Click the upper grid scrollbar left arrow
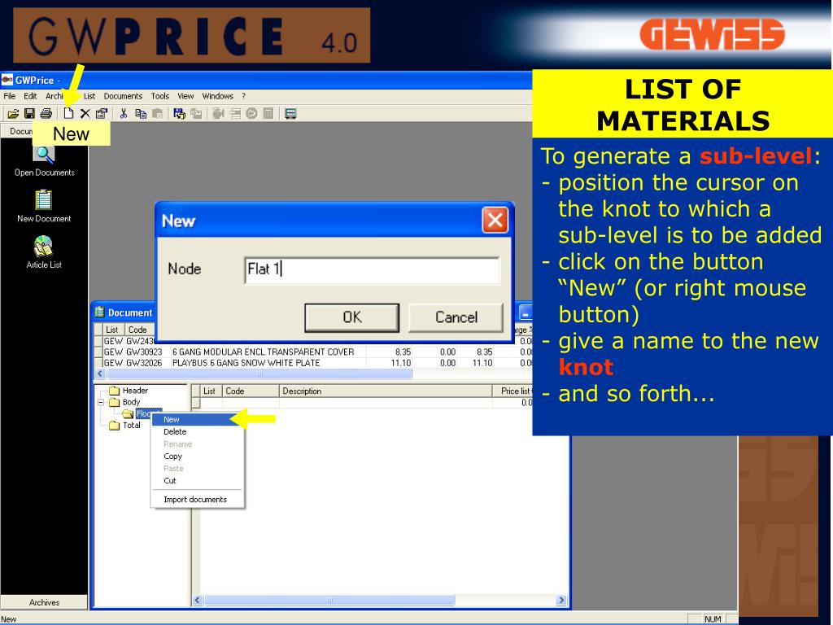This screenshot has width=833, height=625. pyautogui.click(x=99, y=374)
